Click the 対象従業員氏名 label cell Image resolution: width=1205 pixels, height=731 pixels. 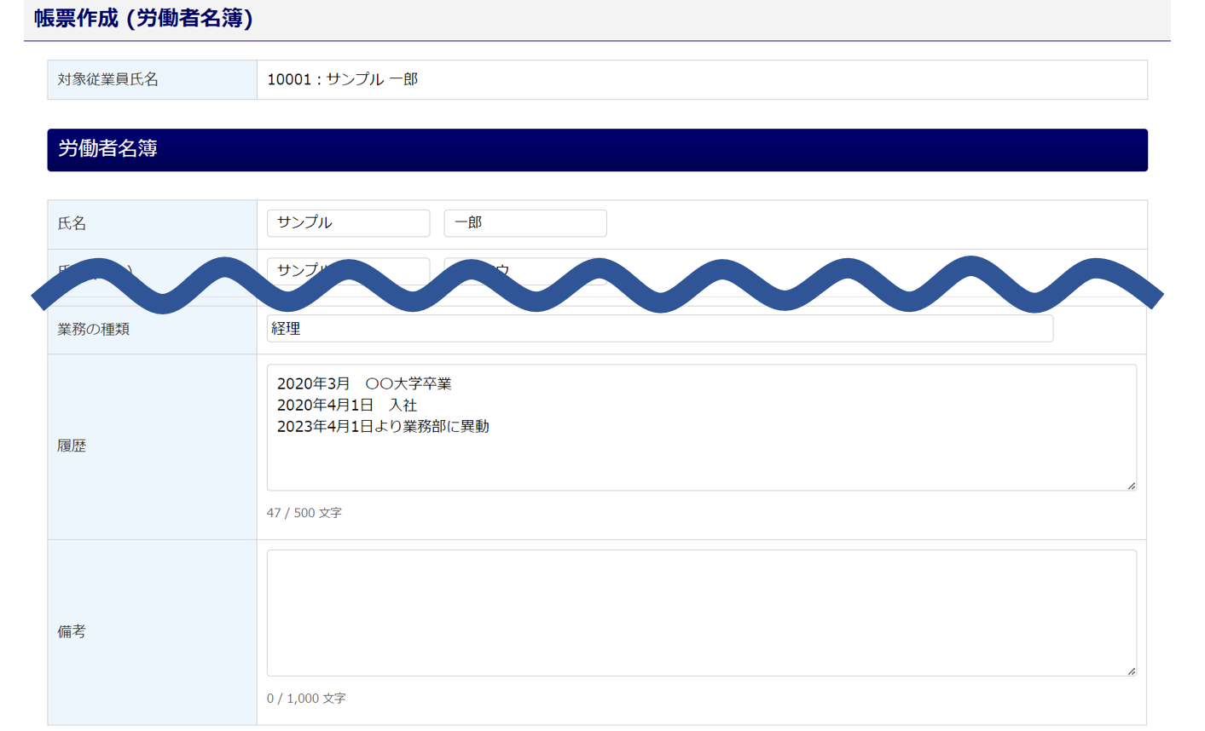coord(108,79)
